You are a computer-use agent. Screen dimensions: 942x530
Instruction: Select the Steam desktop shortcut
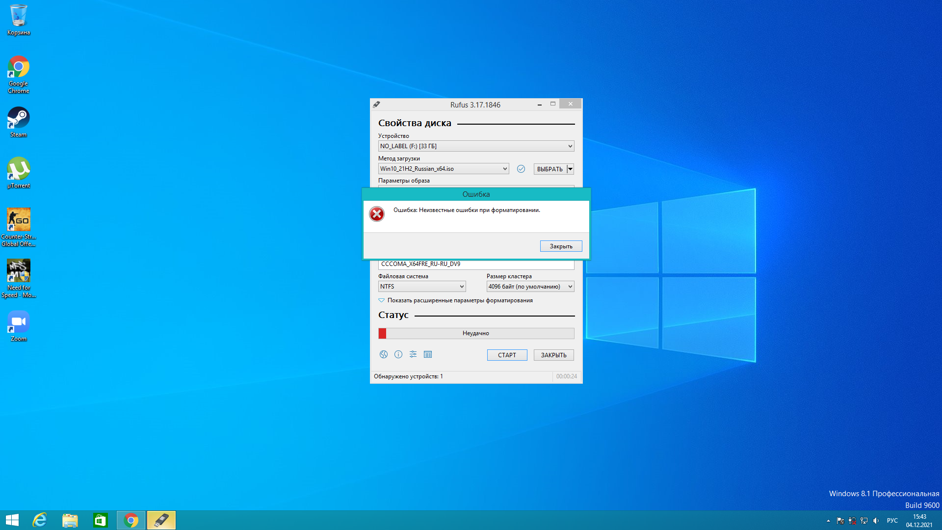[19, 123]
